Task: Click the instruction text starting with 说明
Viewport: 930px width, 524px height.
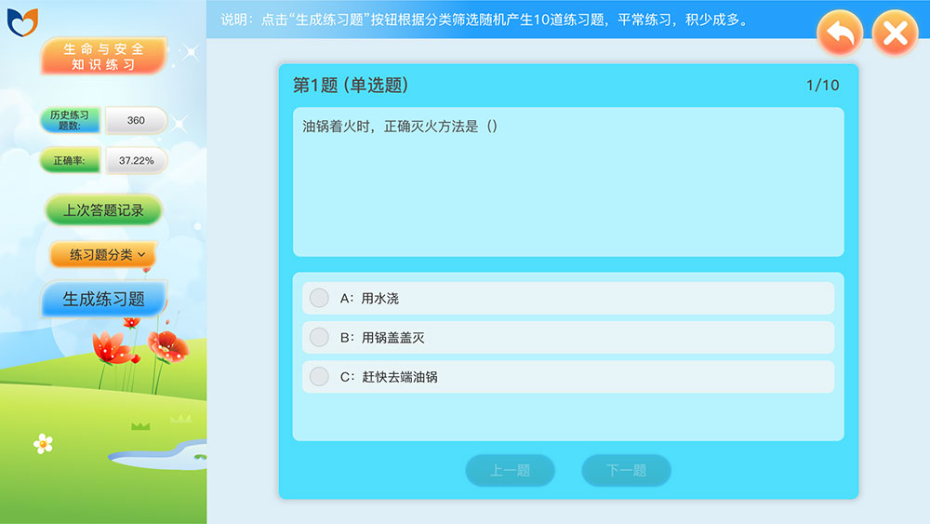Action: pos(484,20)
